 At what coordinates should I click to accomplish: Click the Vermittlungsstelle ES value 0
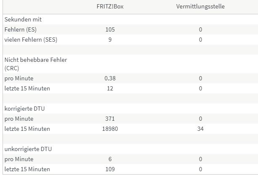[x=200, y=29]
